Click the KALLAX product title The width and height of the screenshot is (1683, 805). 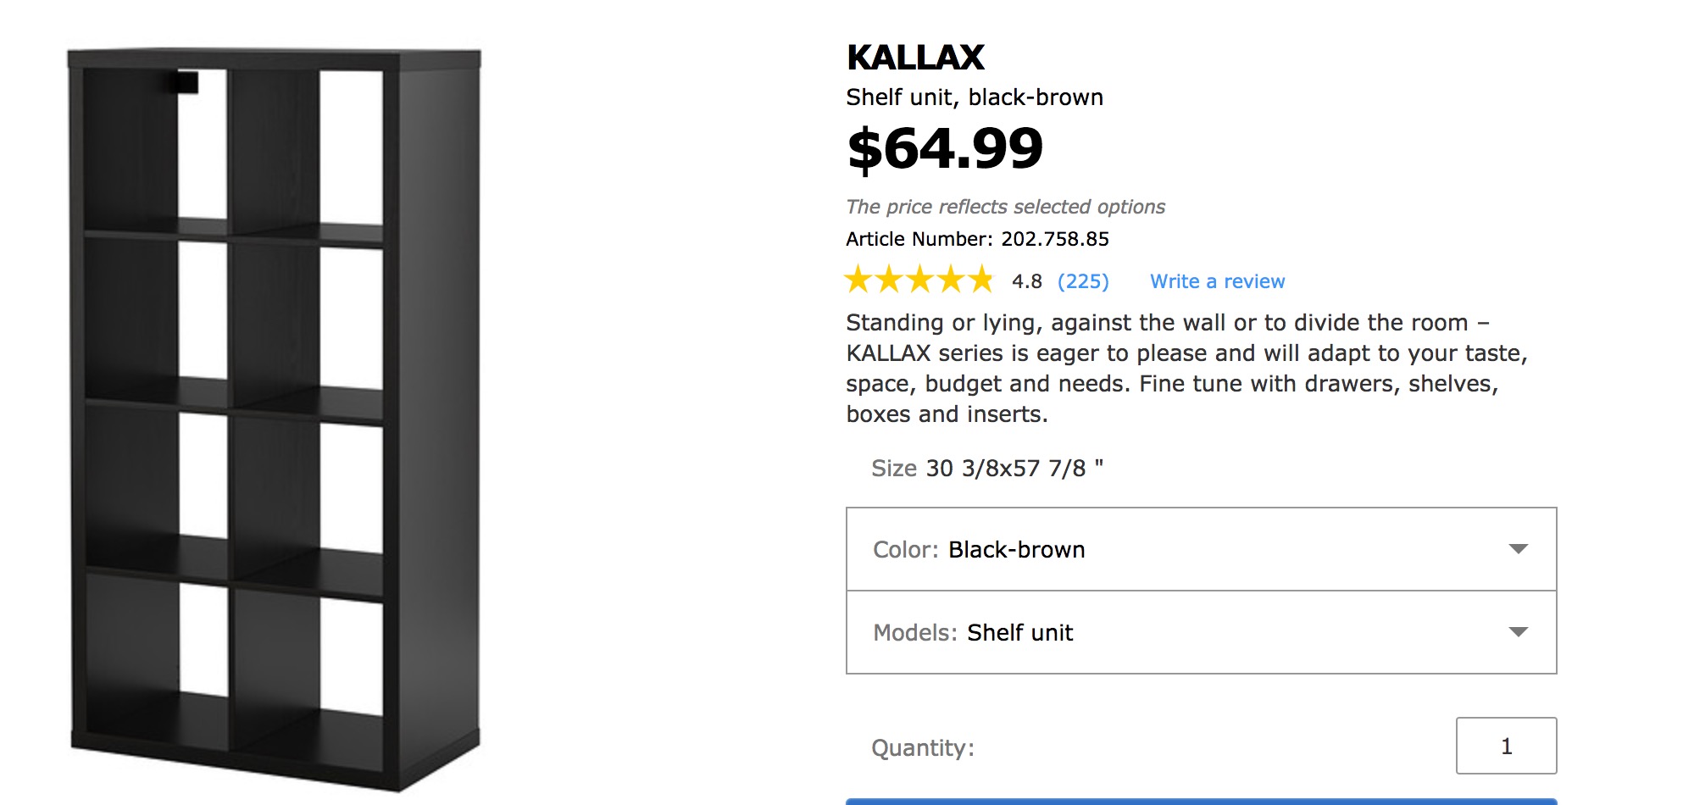coord(915,58)
